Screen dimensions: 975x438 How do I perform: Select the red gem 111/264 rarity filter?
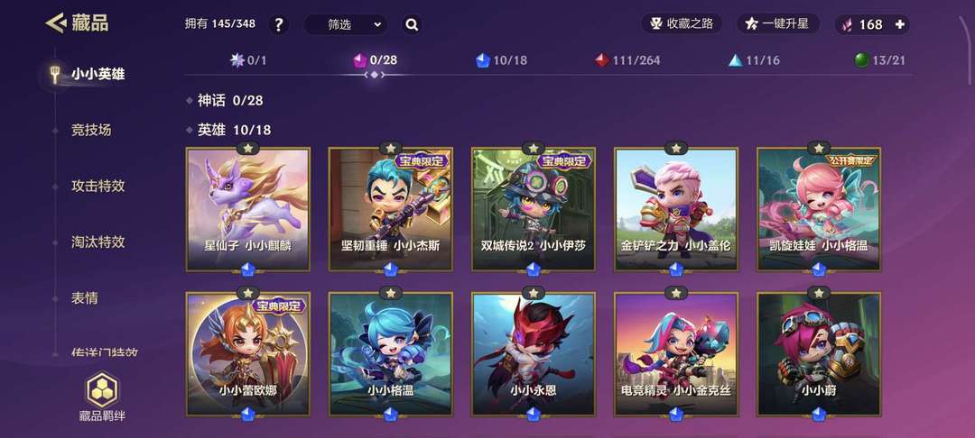(x=627, y=60)
